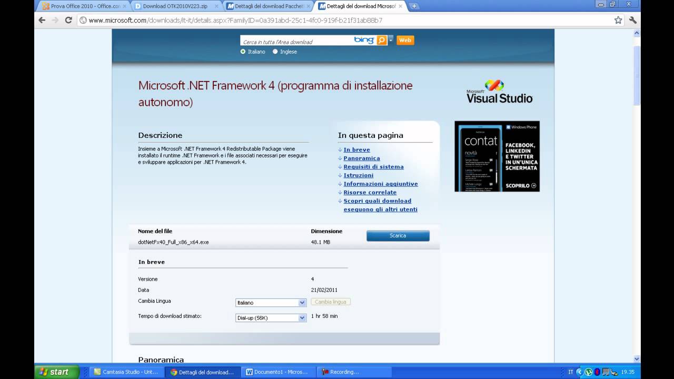Click the network connection tray icon
This screenshot has height=379, width=674.
[x=606, y=372]
